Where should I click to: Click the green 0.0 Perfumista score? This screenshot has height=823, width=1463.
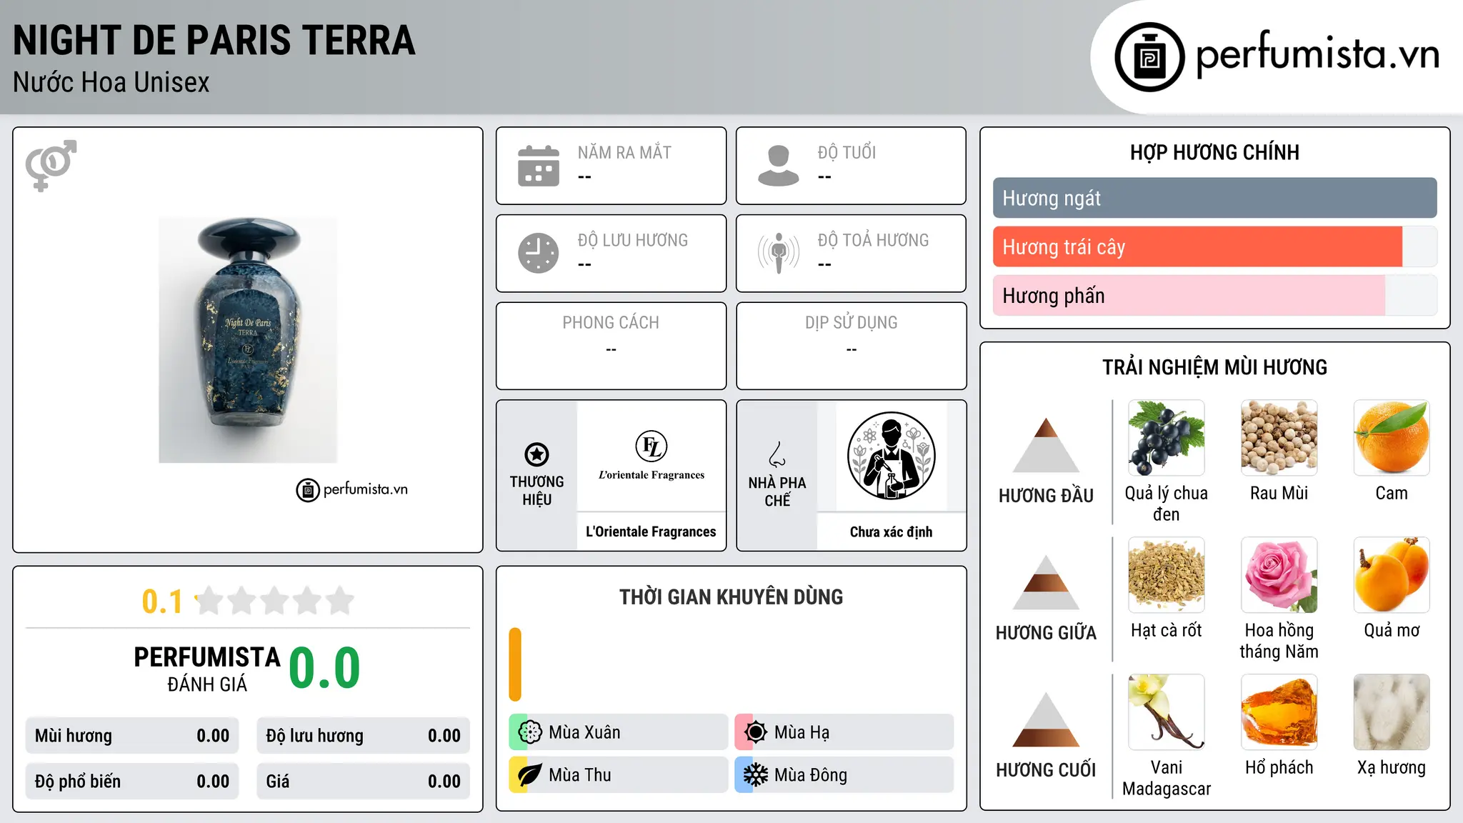(324, 668)
